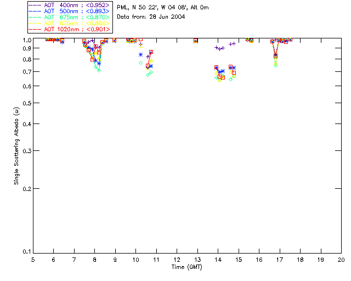This screenshot has height=281, width=351.
Task: Click y-axis tick label 0.6
Action: click(x=27, y=86)
